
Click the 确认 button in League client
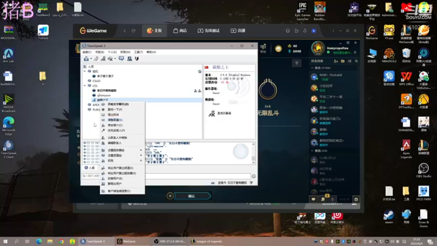pos(192,196)
